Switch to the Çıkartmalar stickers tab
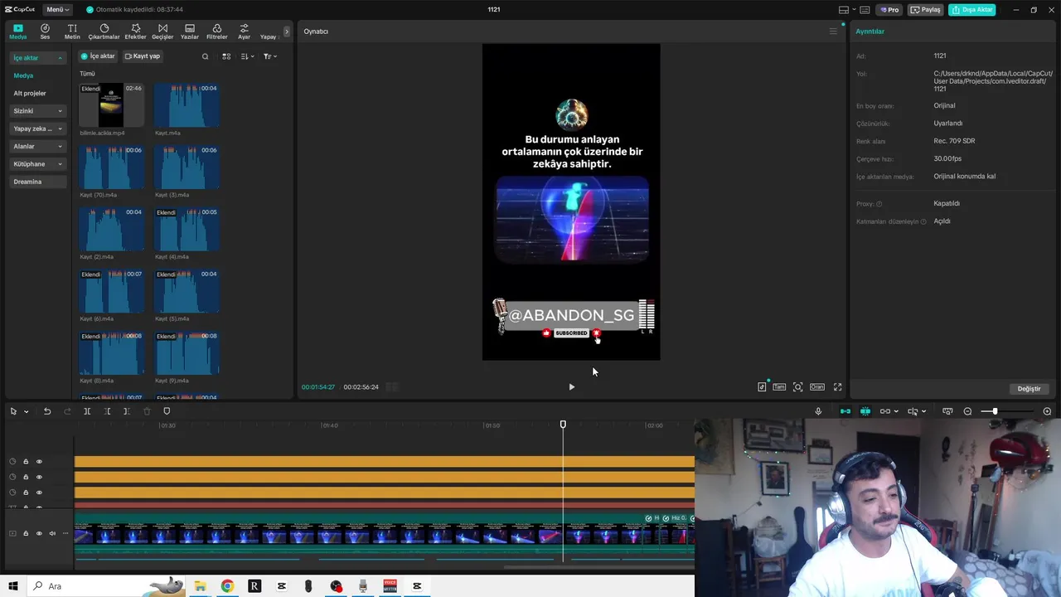Image resolution: width=1061 pixels, height=597 pixels. click(104, 32)
